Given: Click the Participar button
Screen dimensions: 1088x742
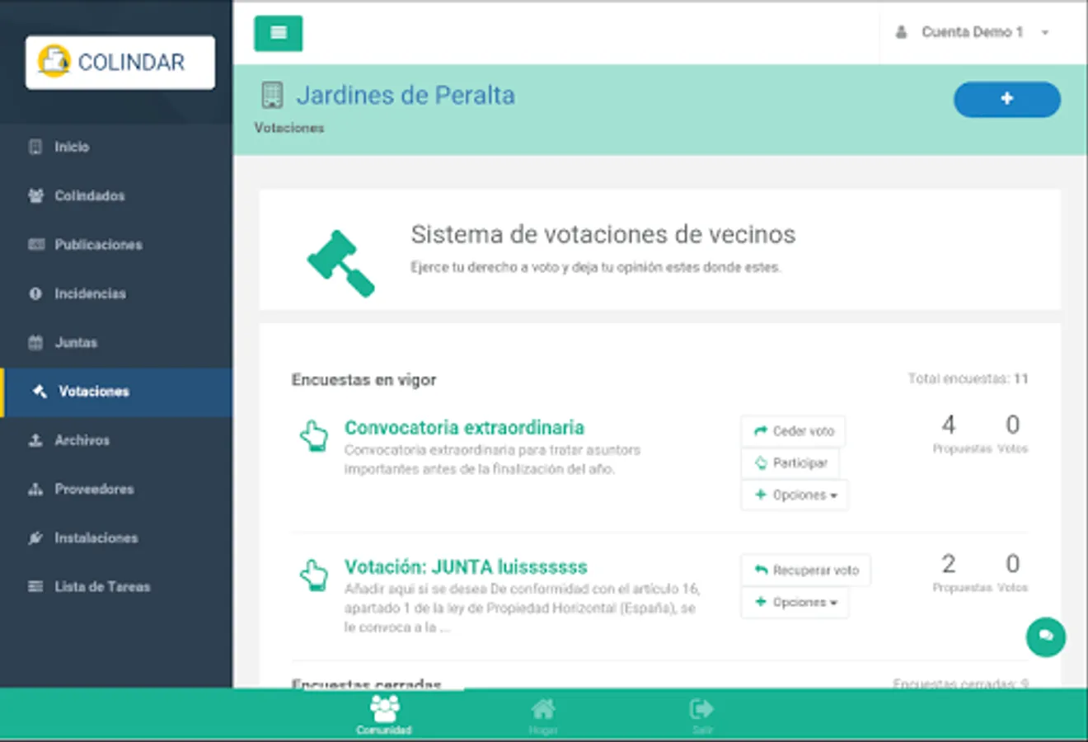Looking at the screenshot, I should point(790,463).
